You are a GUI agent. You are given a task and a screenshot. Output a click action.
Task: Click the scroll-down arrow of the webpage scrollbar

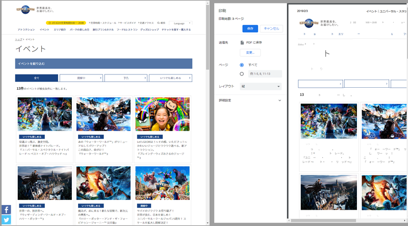click(208, 223)
